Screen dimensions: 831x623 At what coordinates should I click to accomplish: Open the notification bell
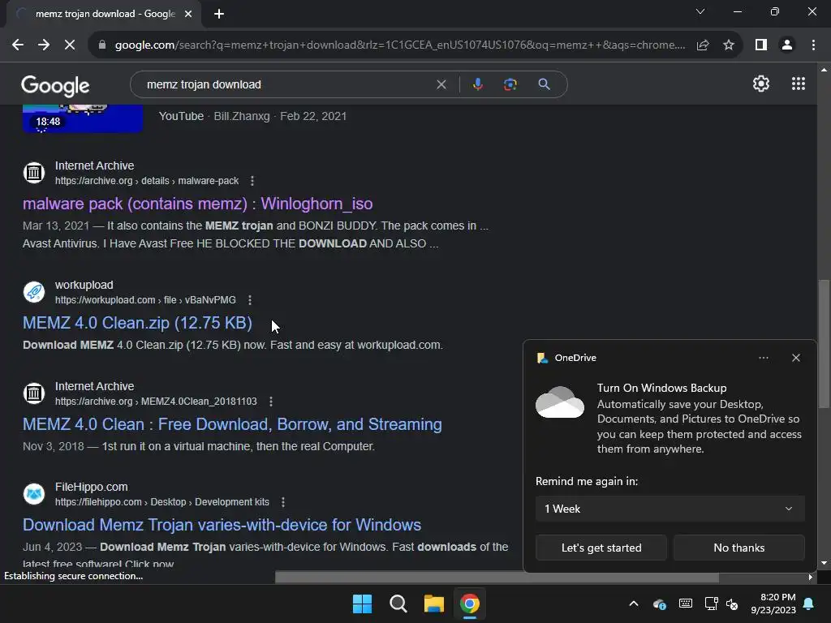(x=809, y=604)
